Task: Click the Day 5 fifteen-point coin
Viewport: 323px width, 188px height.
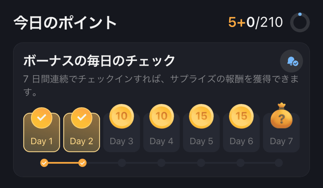Action: (201, 116)
